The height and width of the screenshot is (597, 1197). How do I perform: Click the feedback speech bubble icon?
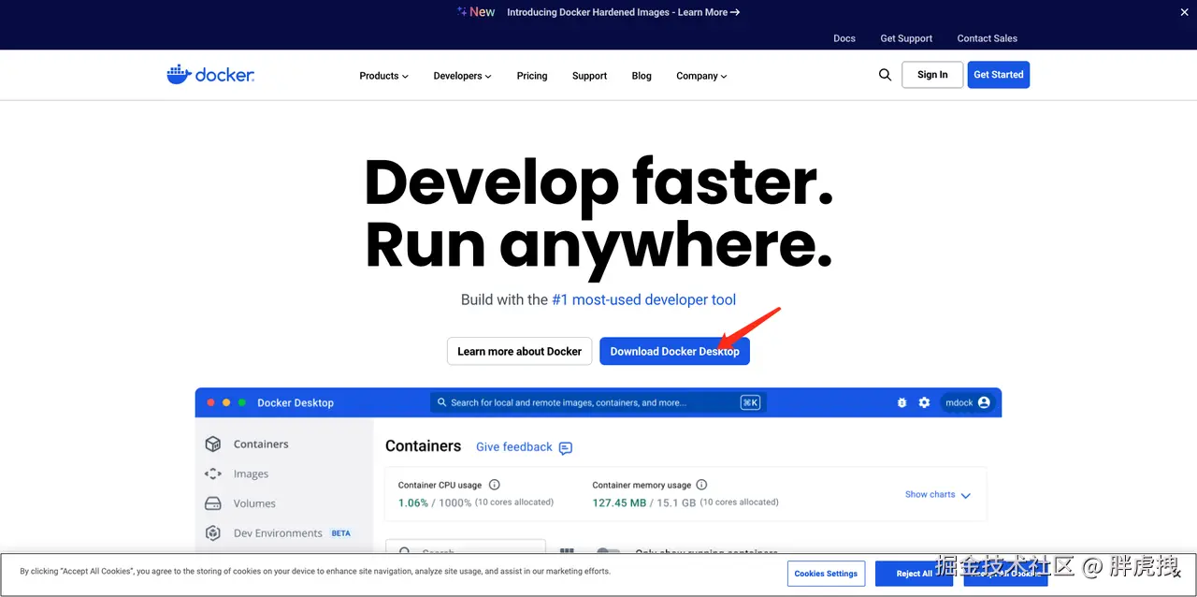click(565, 448)
